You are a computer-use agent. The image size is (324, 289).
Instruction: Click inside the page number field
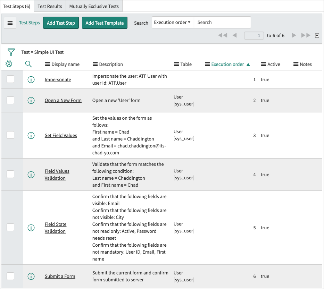pos(254,35)
